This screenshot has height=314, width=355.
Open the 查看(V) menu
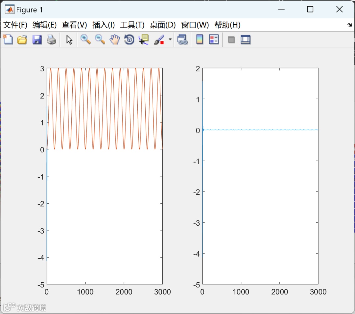click(74, 25)
